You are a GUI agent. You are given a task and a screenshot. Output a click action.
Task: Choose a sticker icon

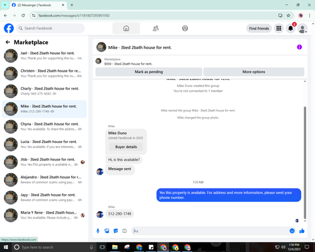[116, 231]
